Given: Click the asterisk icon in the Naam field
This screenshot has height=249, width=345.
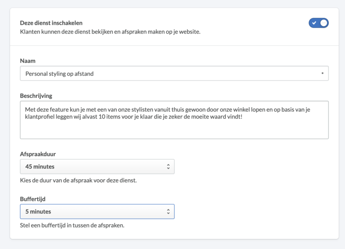Looking at the screenshot, I should pyautogui.click(x=322, y=74).
